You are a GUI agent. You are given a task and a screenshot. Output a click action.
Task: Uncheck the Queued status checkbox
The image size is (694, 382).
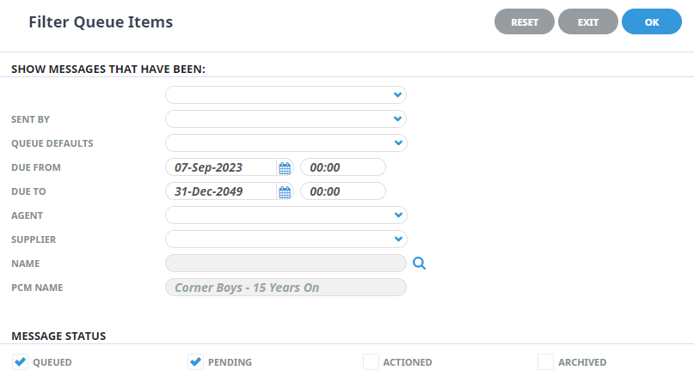[20, 362]
